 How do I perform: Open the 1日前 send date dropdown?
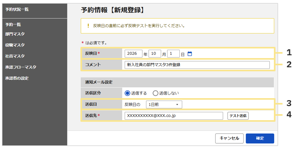coord(164,105)
